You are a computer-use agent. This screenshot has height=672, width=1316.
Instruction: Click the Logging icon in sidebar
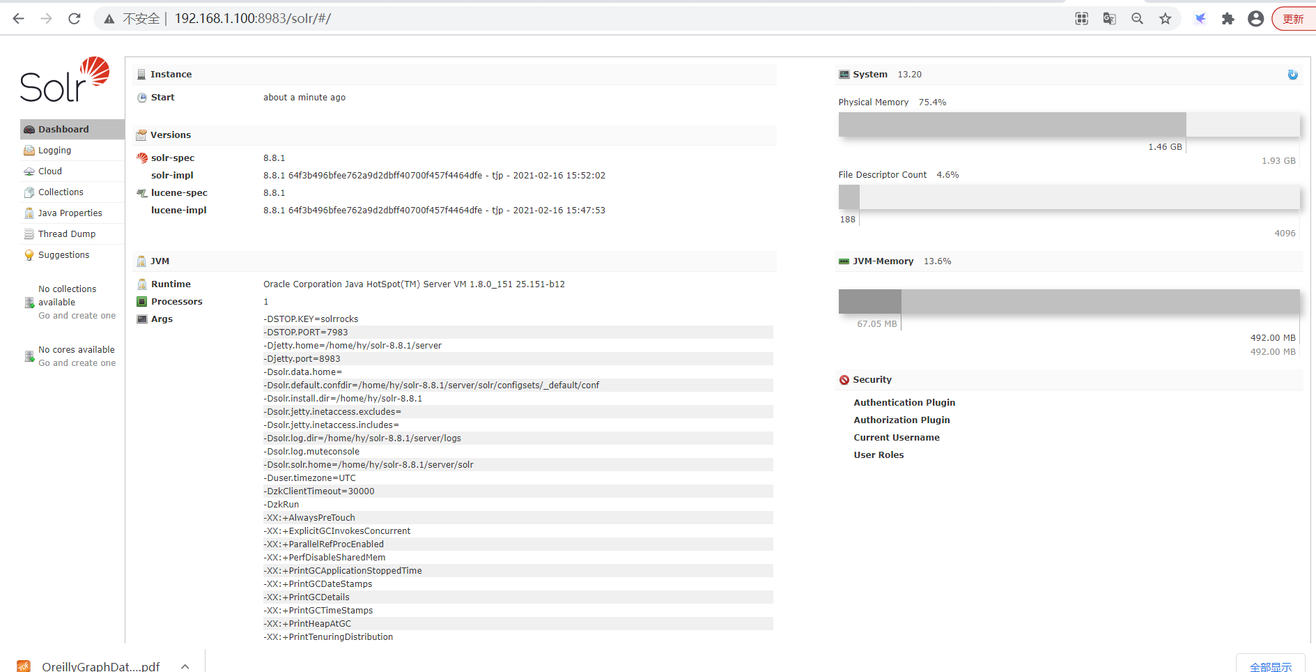click(29, 151)
